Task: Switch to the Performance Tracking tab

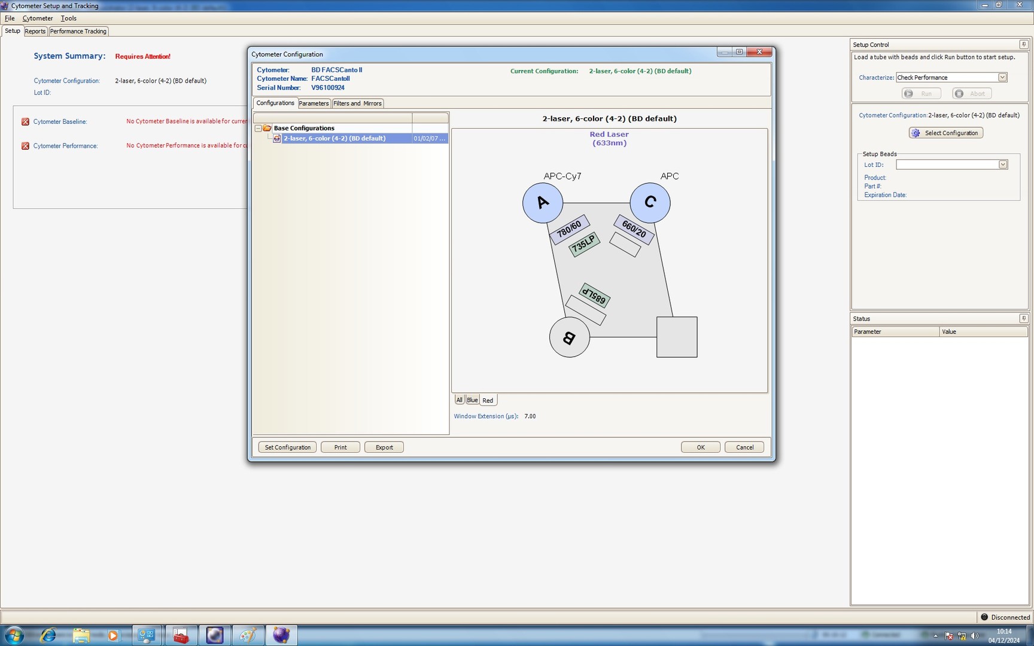Action: tap(78, 31)
